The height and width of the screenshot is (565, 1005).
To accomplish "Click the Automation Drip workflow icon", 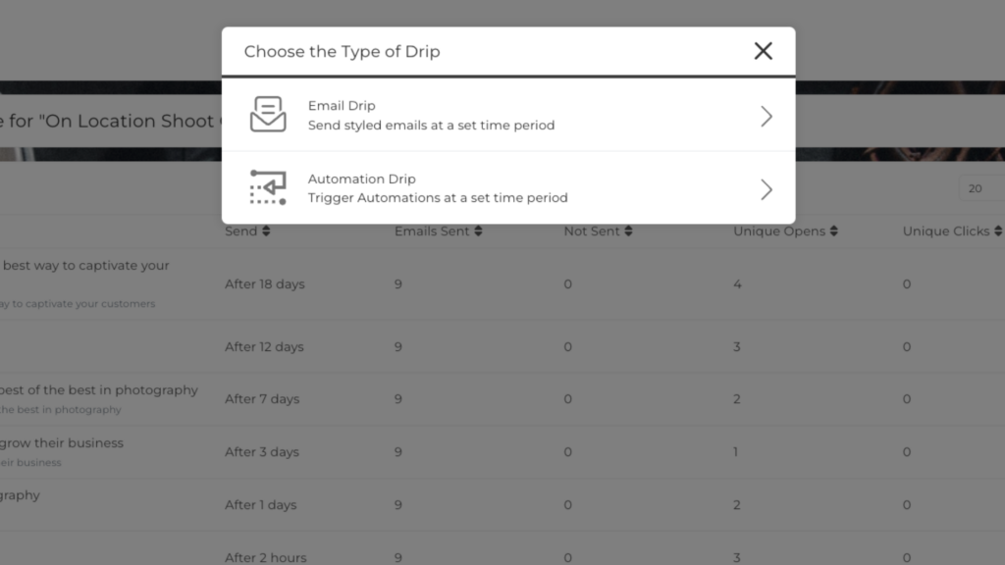I will point(268,187).
